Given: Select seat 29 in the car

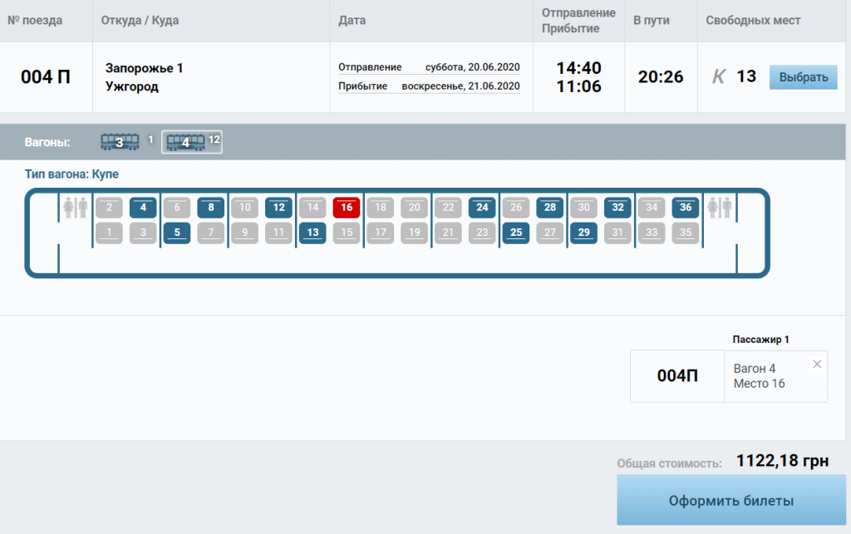Looking at the screenshot, I should [583, 233].
